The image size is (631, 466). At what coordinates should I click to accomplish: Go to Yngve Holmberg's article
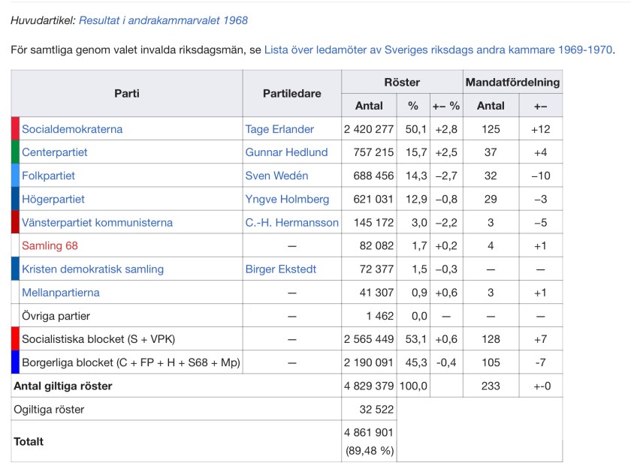(x=287, y=199)
